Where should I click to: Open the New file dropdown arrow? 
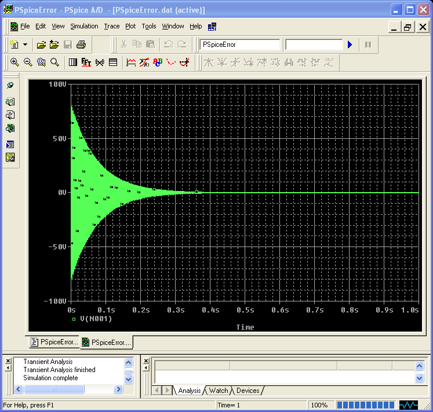(x=25, y=45)
